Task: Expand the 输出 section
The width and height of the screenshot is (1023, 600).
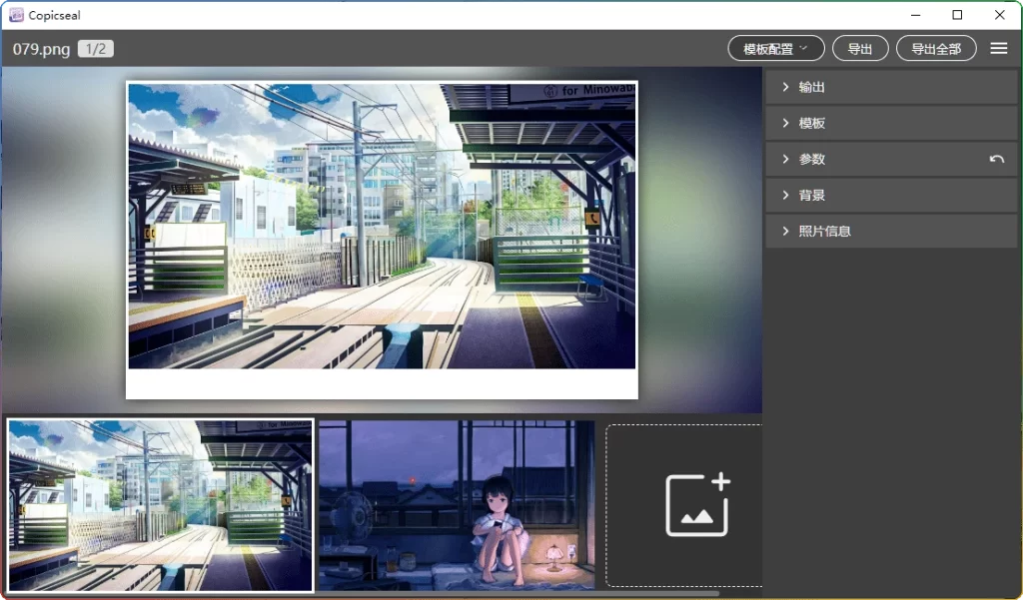Action: (891, 87)
